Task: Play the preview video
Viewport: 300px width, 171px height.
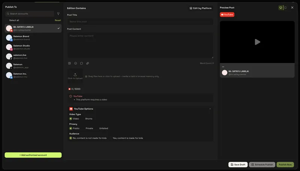Action: click(257, 42)
